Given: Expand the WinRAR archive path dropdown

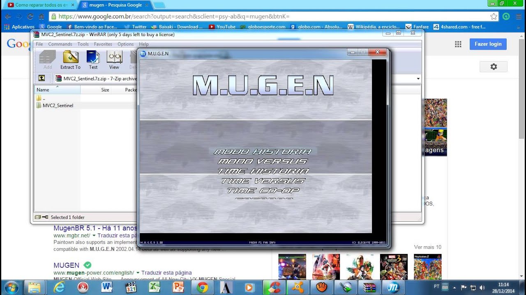Looking at the screenshot, I should pyautogui.click(x=418, y=79).
